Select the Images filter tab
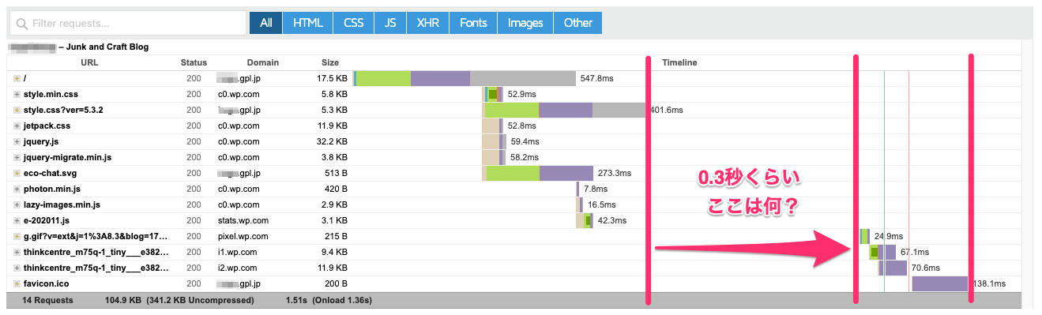 coord(525,23)
